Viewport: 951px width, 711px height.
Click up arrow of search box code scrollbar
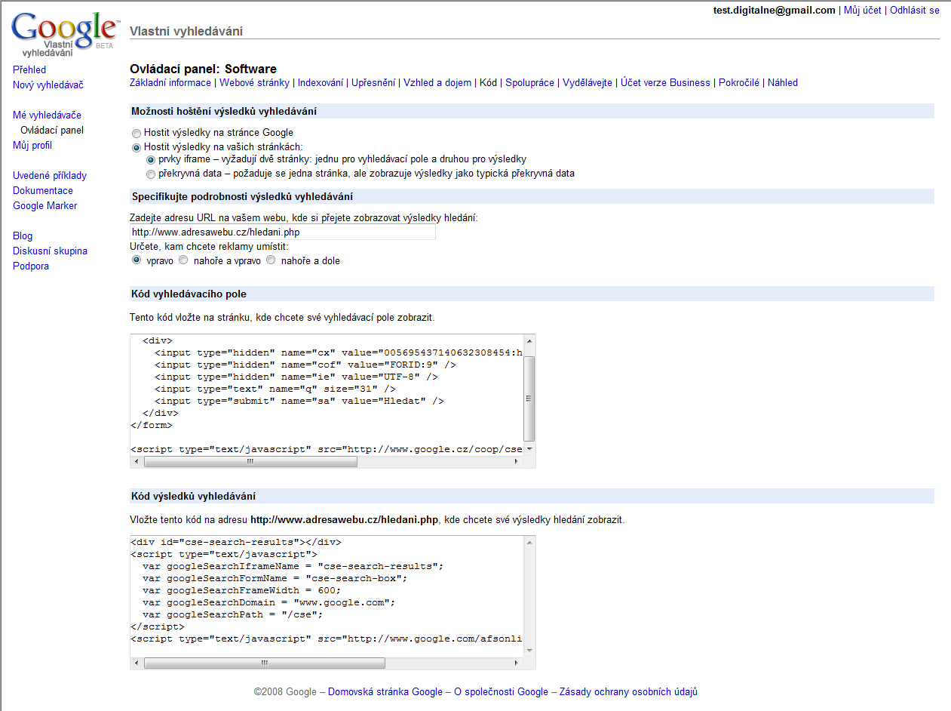tap(529, 340)
